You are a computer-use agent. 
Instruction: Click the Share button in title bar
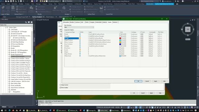pyautogui.click(x=86, y=1)
